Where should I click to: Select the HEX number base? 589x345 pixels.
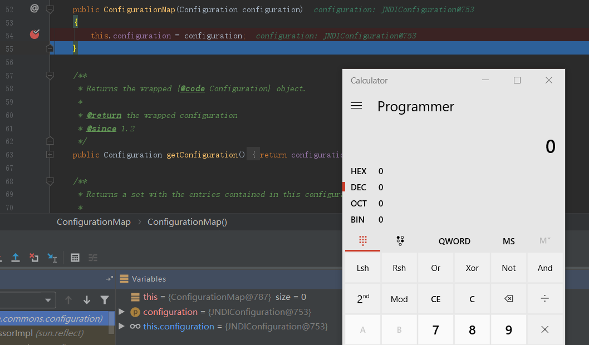(359, 171)
